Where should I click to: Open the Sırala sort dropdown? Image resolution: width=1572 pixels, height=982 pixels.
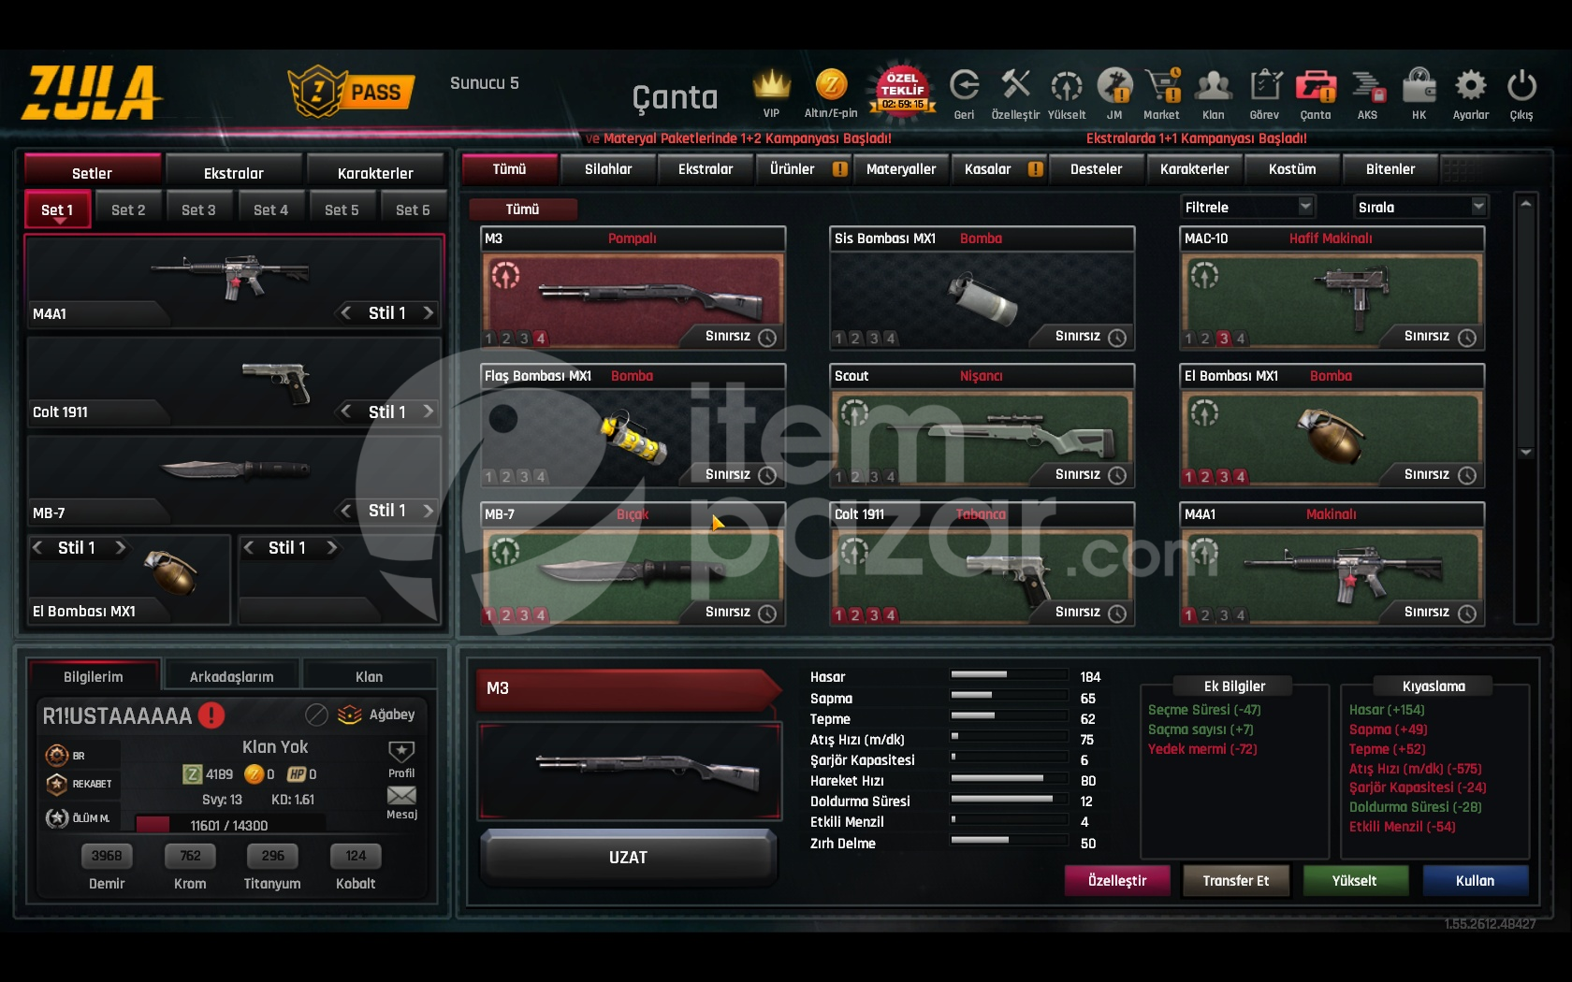tap(1420, 207)
